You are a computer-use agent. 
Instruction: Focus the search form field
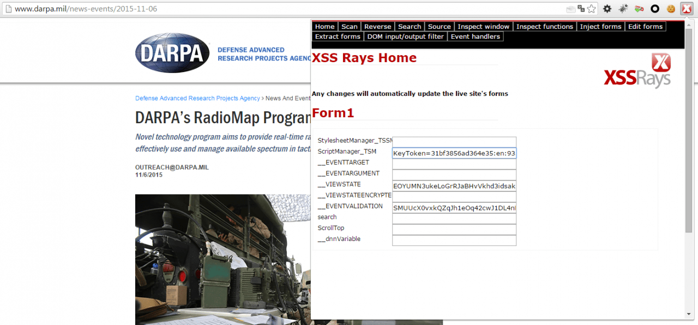454,219
